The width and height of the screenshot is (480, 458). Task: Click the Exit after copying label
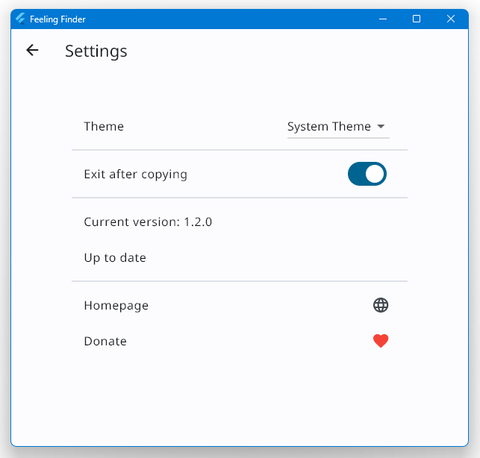[x=136, y=175]
